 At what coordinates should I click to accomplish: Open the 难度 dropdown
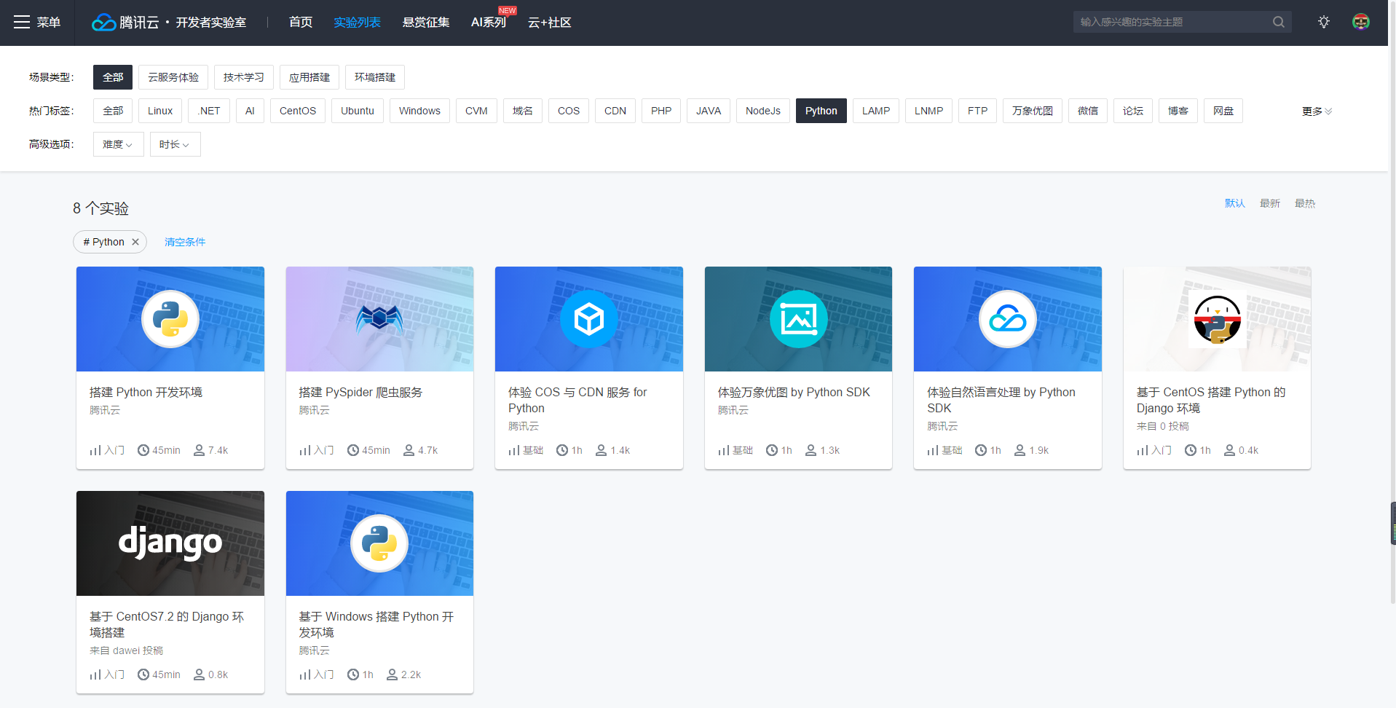pos(118,144)
